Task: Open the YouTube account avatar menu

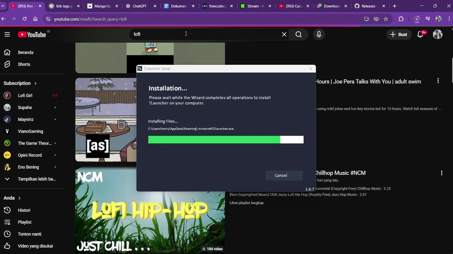Action: tap(438, 34)
